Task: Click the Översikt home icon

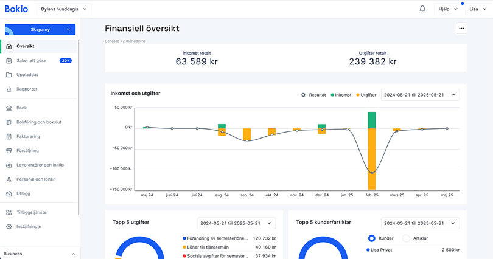Action: coord(9,46)
